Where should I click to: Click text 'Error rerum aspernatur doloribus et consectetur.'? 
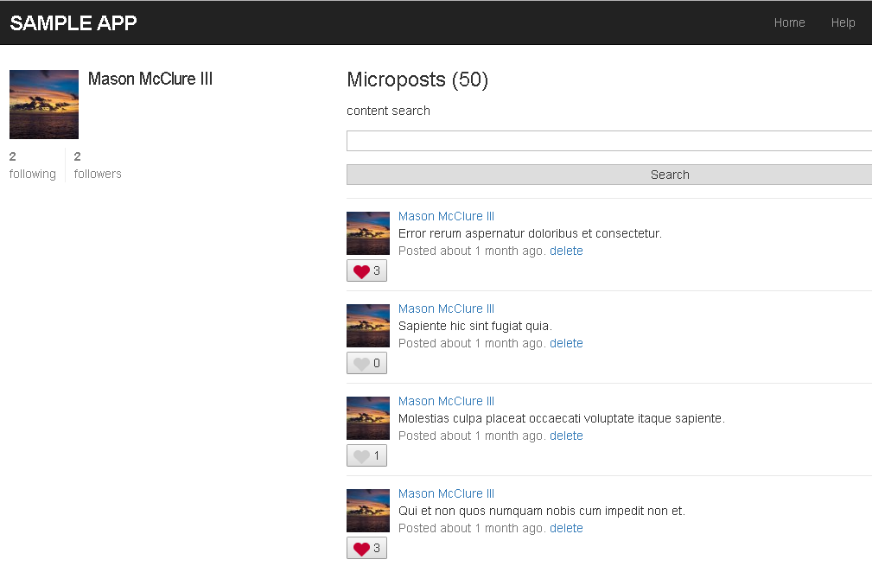click(530, 233)
